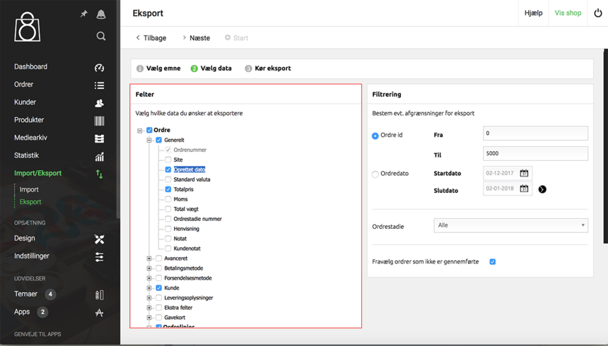This screenshot has height=346, width=608.
Task: Click the pin icon in sidebar
Action: coord(84,14)
